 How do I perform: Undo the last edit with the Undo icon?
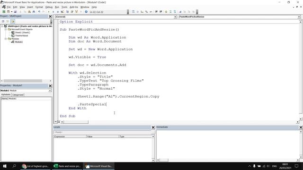39,12
